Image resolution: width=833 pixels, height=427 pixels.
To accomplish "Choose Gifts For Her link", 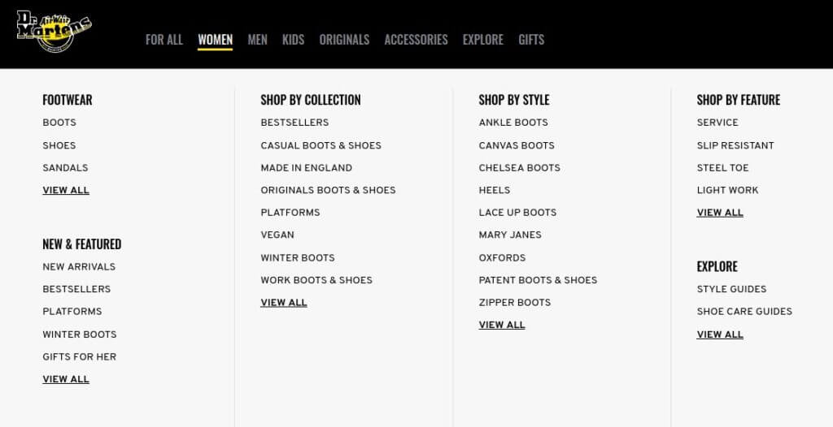I will [80, 357].
